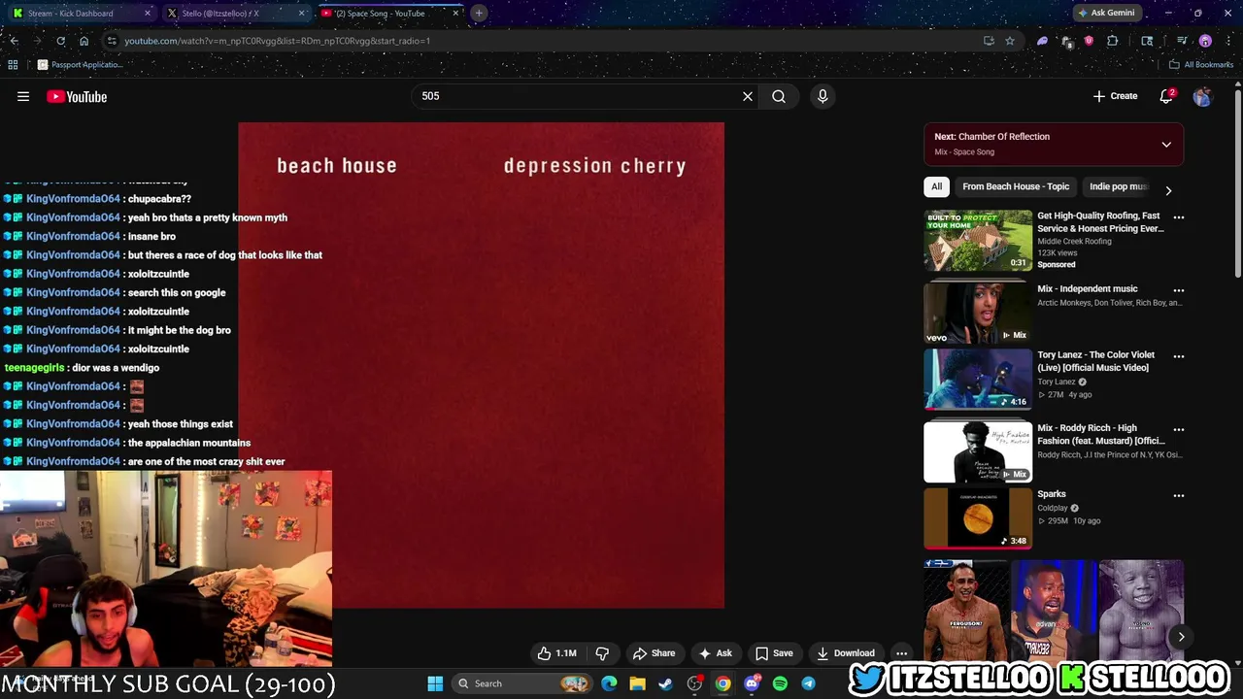Open the YouTube hamburger guide menu
This screenshot has width=1243, height=699.
(x=23, y=96)
